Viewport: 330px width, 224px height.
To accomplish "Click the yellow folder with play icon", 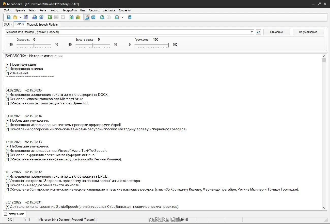I will 78,17.
